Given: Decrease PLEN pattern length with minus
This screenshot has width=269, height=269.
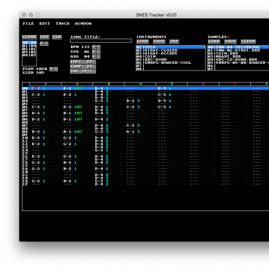Looking at the screenshot, I should click(x=56, y=69).
